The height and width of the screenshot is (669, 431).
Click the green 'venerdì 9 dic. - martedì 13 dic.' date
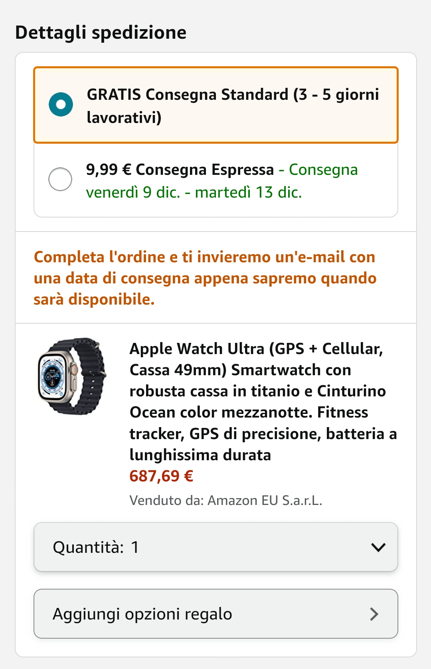click(194, 192)
